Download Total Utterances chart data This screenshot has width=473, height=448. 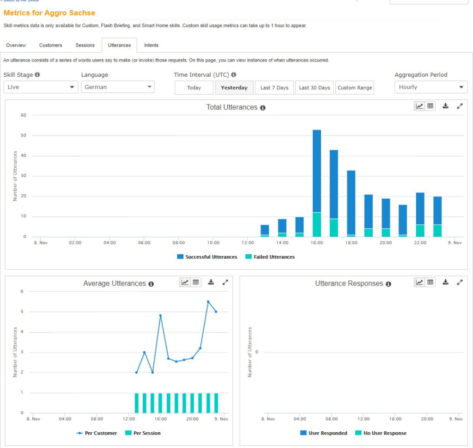tap(445, 106)
